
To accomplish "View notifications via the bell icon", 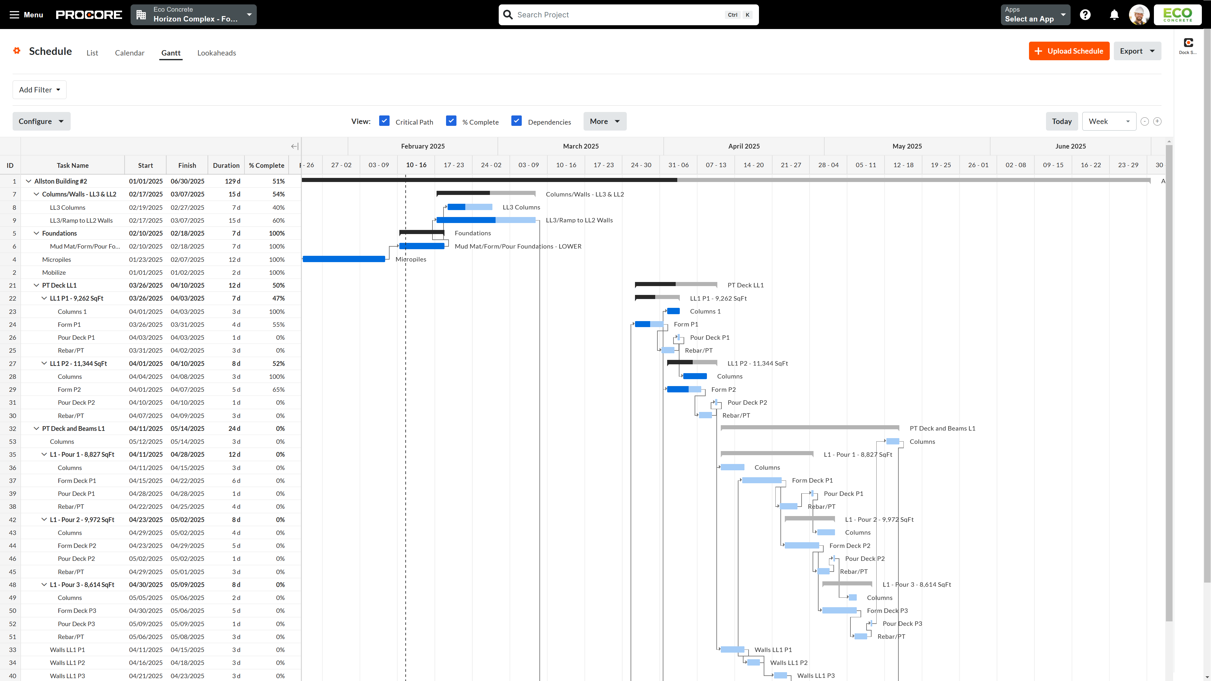I will click(x=1114, y=15).
